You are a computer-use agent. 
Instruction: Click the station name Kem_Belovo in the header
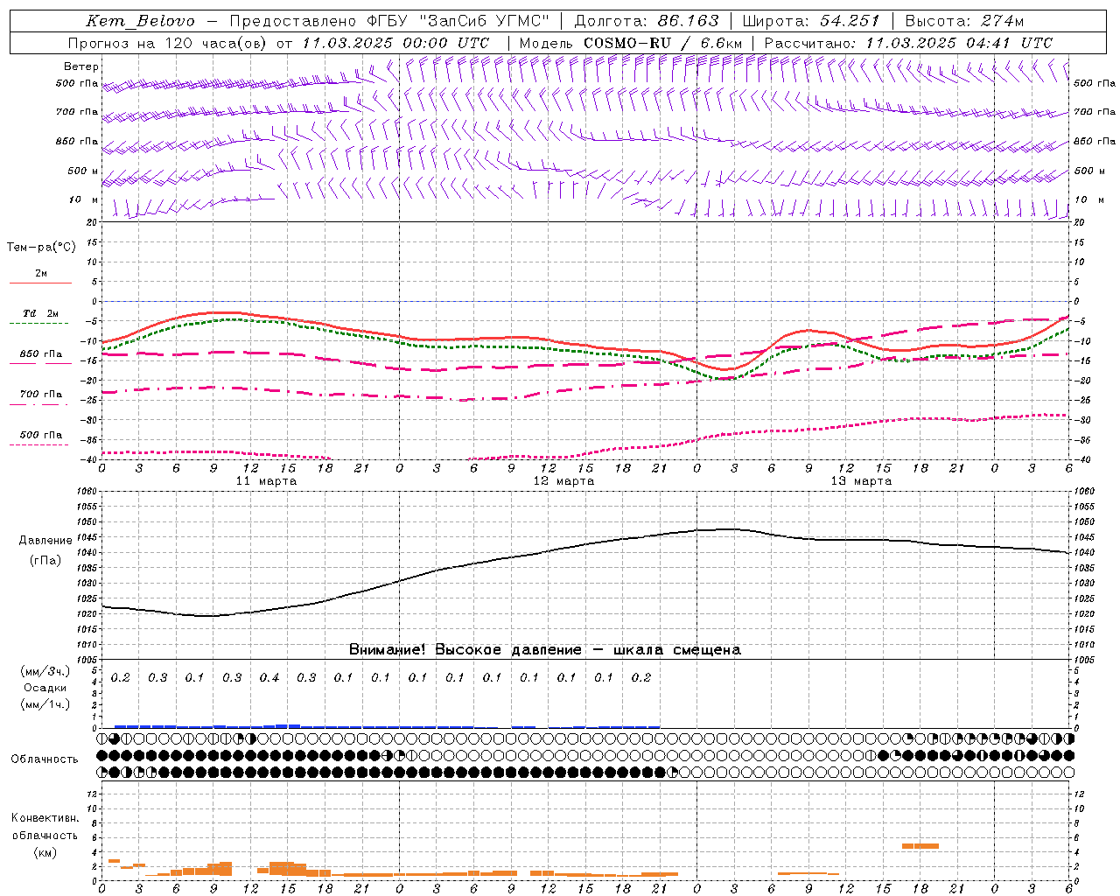tap(140, 21)
